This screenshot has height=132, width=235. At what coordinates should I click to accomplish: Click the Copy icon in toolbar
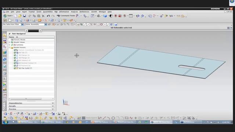(x=34, y=16)
